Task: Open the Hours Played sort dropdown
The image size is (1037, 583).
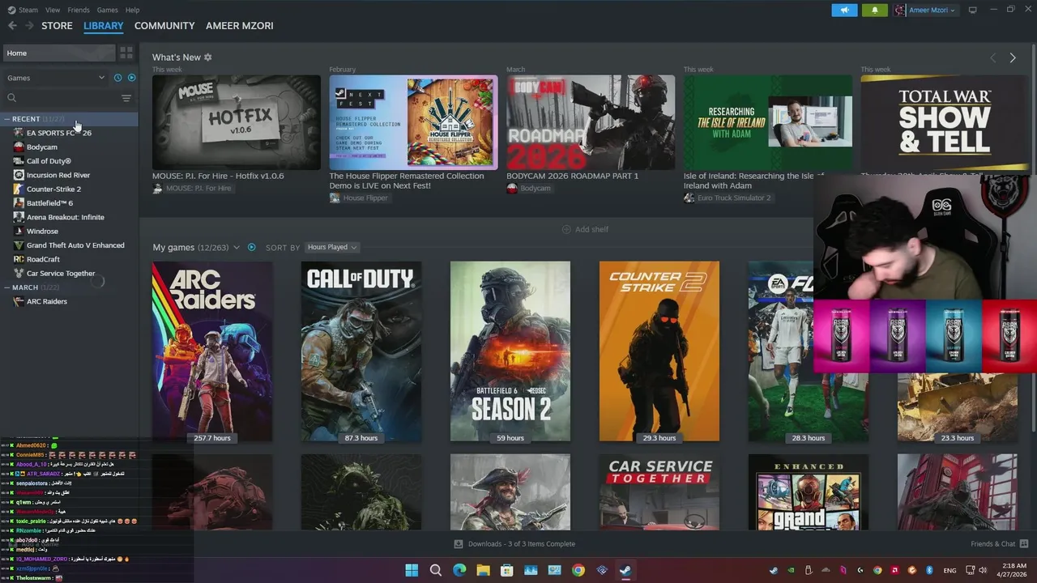Action: click(332, 247)
